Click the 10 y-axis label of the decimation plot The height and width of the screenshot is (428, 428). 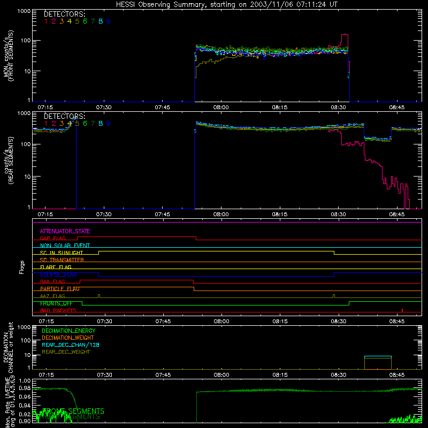pyautogui.click(x=28, y=355)
